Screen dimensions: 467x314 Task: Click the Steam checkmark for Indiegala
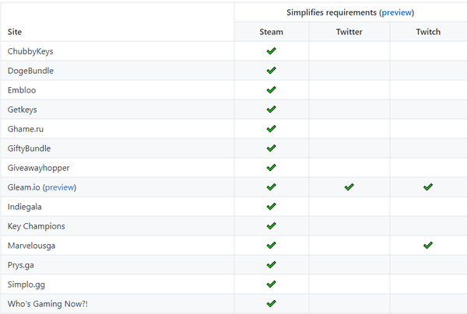tap(271, 207)
